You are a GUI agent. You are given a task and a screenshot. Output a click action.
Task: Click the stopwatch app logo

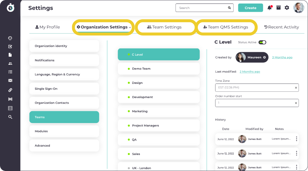(10, 8)
